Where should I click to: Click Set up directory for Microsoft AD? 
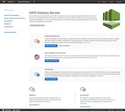pyautogui.click(x=51, y=79)
